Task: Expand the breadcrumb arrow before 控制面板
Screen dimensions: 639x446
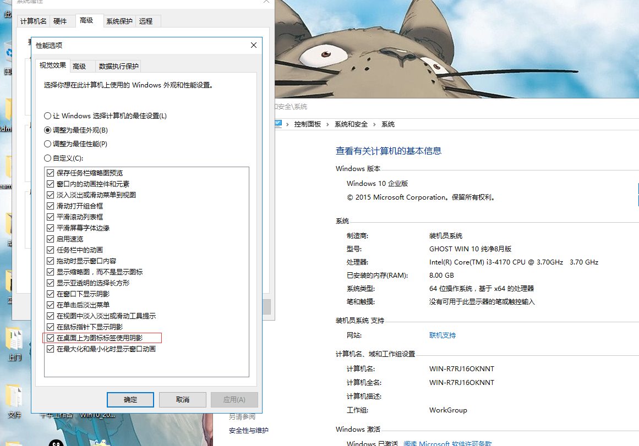Action: (x=287, y=125)
